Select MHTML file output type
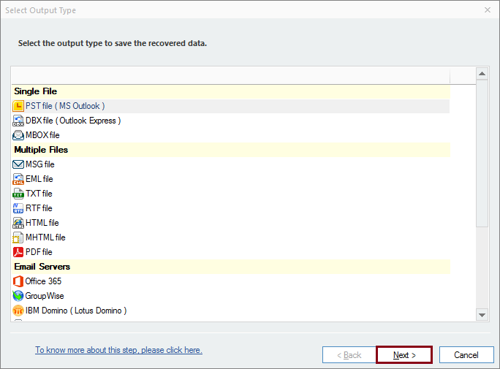This screenshot has height=369, width=500. click(230, 237)
